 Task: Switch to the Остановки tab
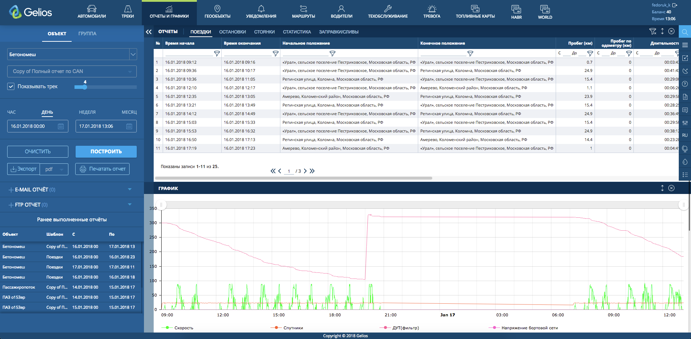tap(232, 32)
